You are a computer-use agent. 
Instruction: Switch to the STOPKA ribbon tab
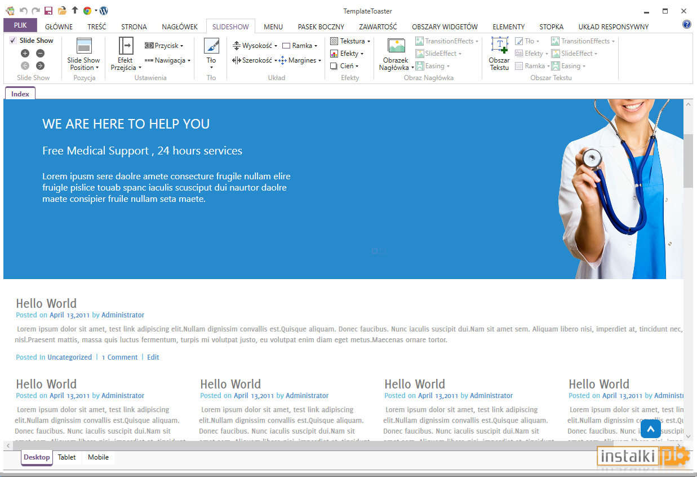click(x=551, y=26)
